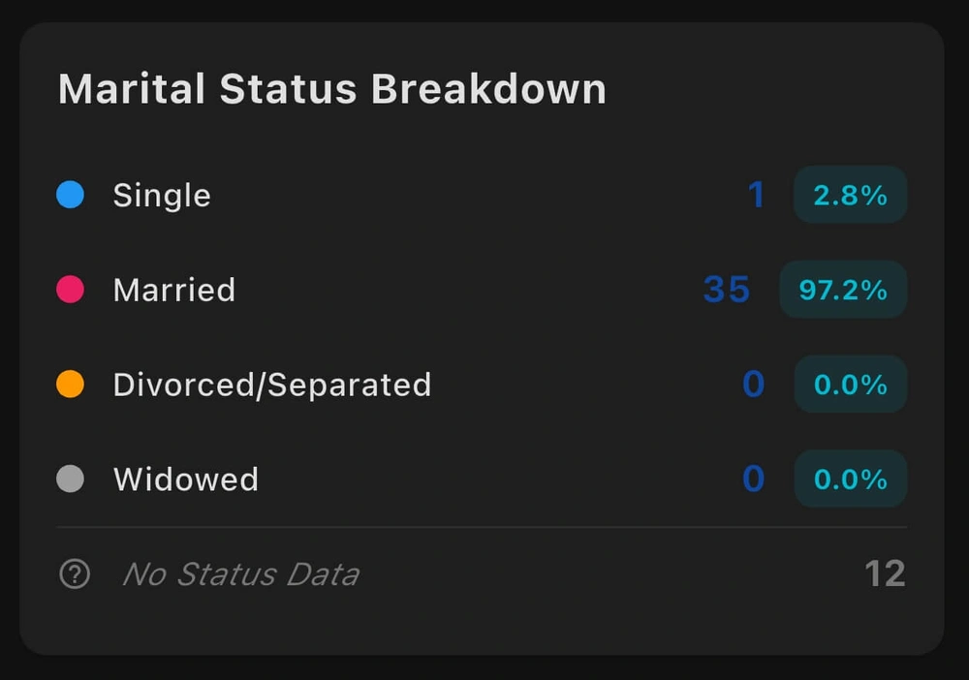Click the Single count of 1
The image size is (969, 680).
pos(757,195)
